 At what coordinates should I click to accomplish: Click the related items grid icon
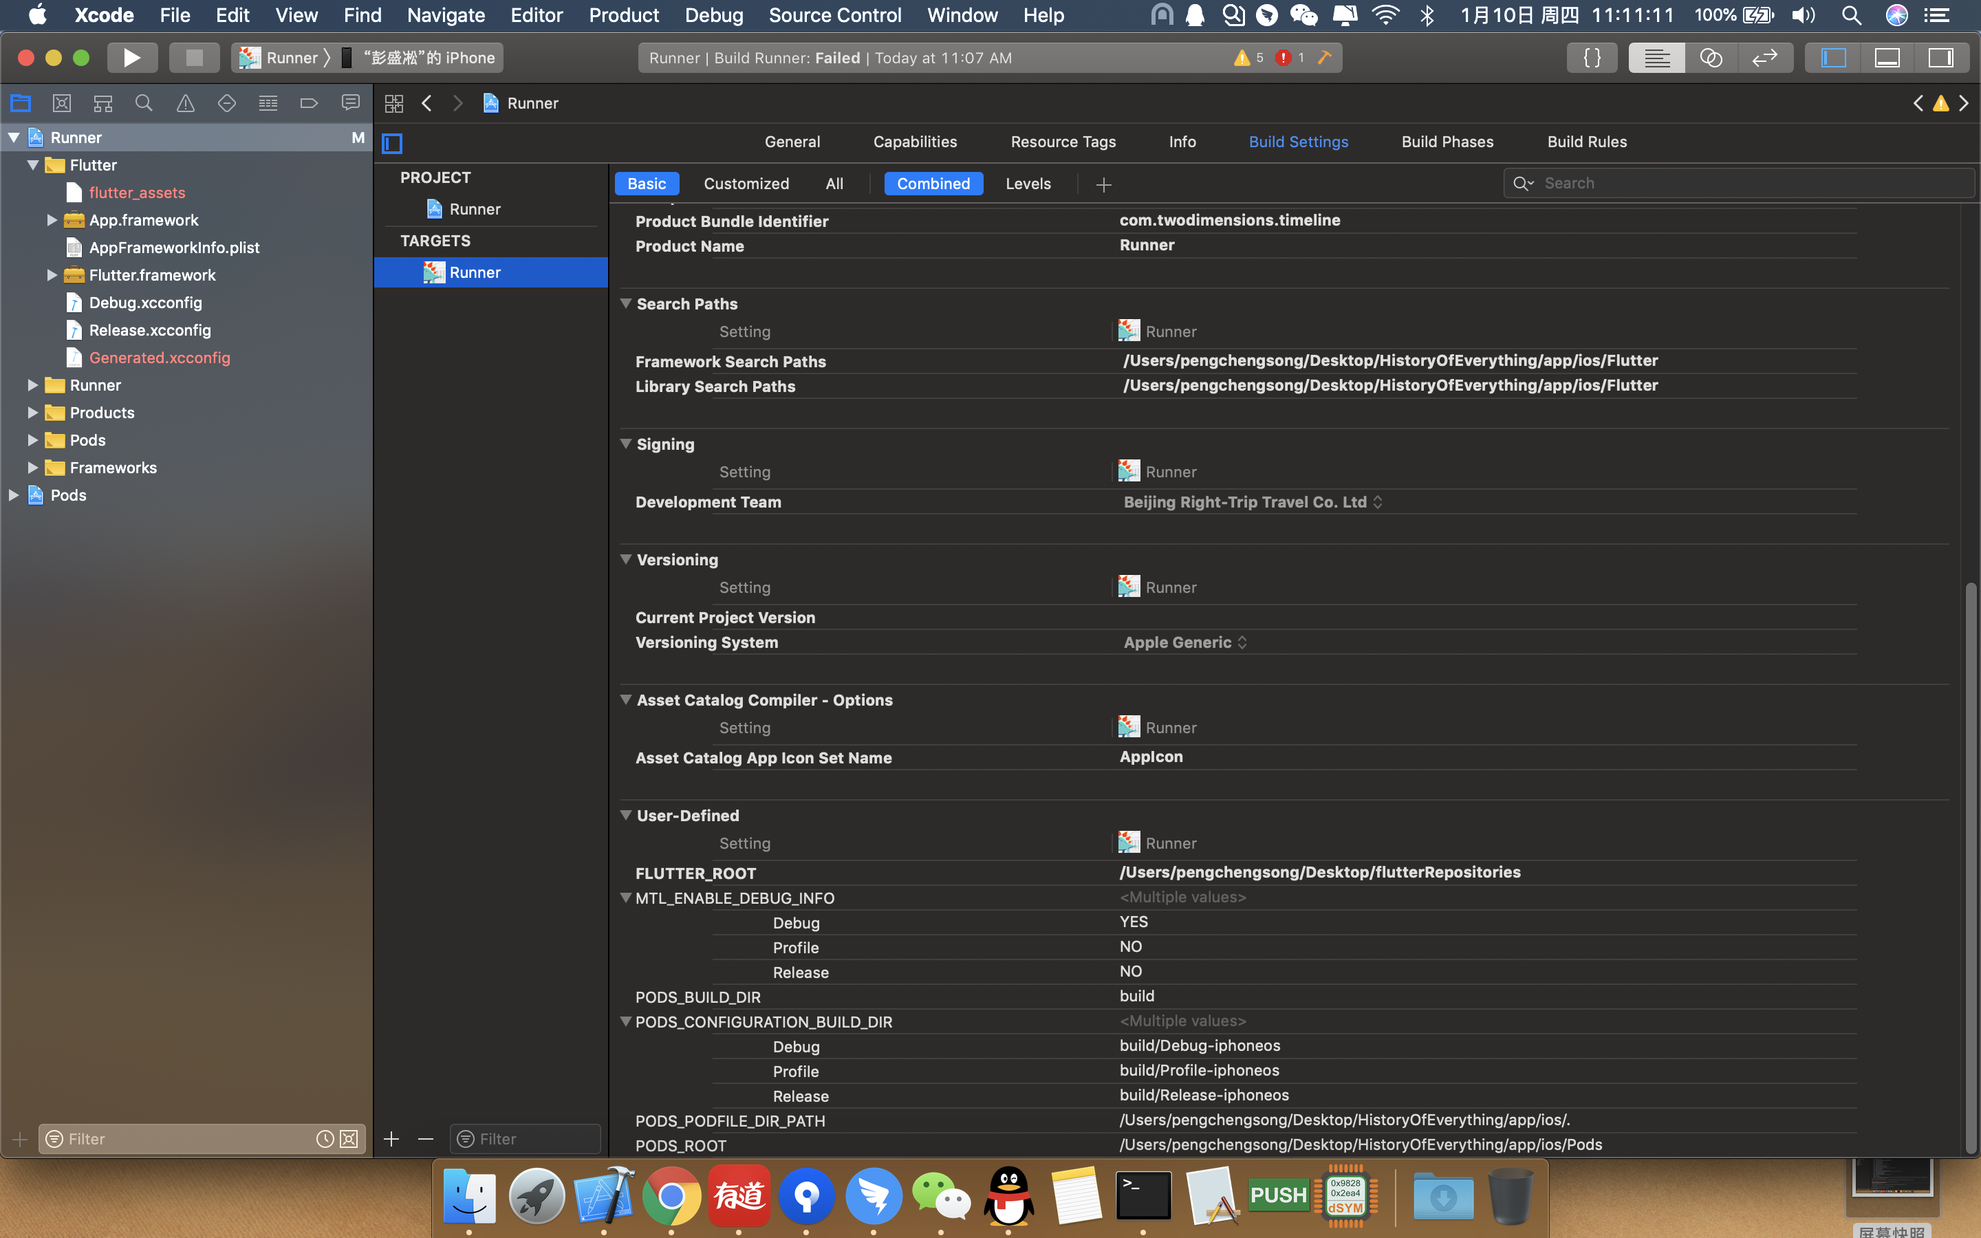(x=395, y=103)
